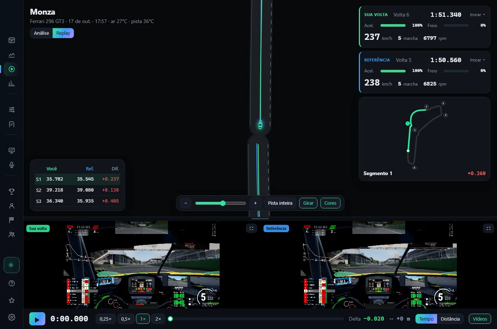Toggle the Cores map coloring

pos(330,203)
